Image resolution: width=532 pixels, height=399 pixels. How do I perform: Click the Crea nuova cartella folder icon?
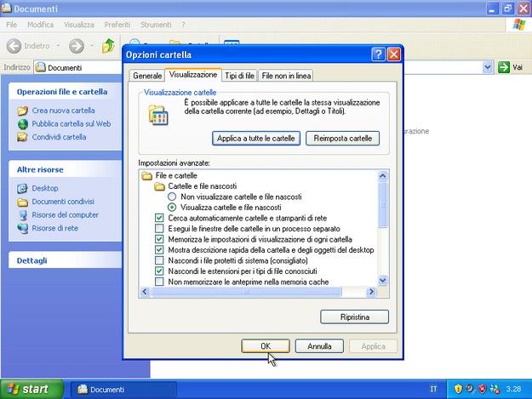pos(23,111)
